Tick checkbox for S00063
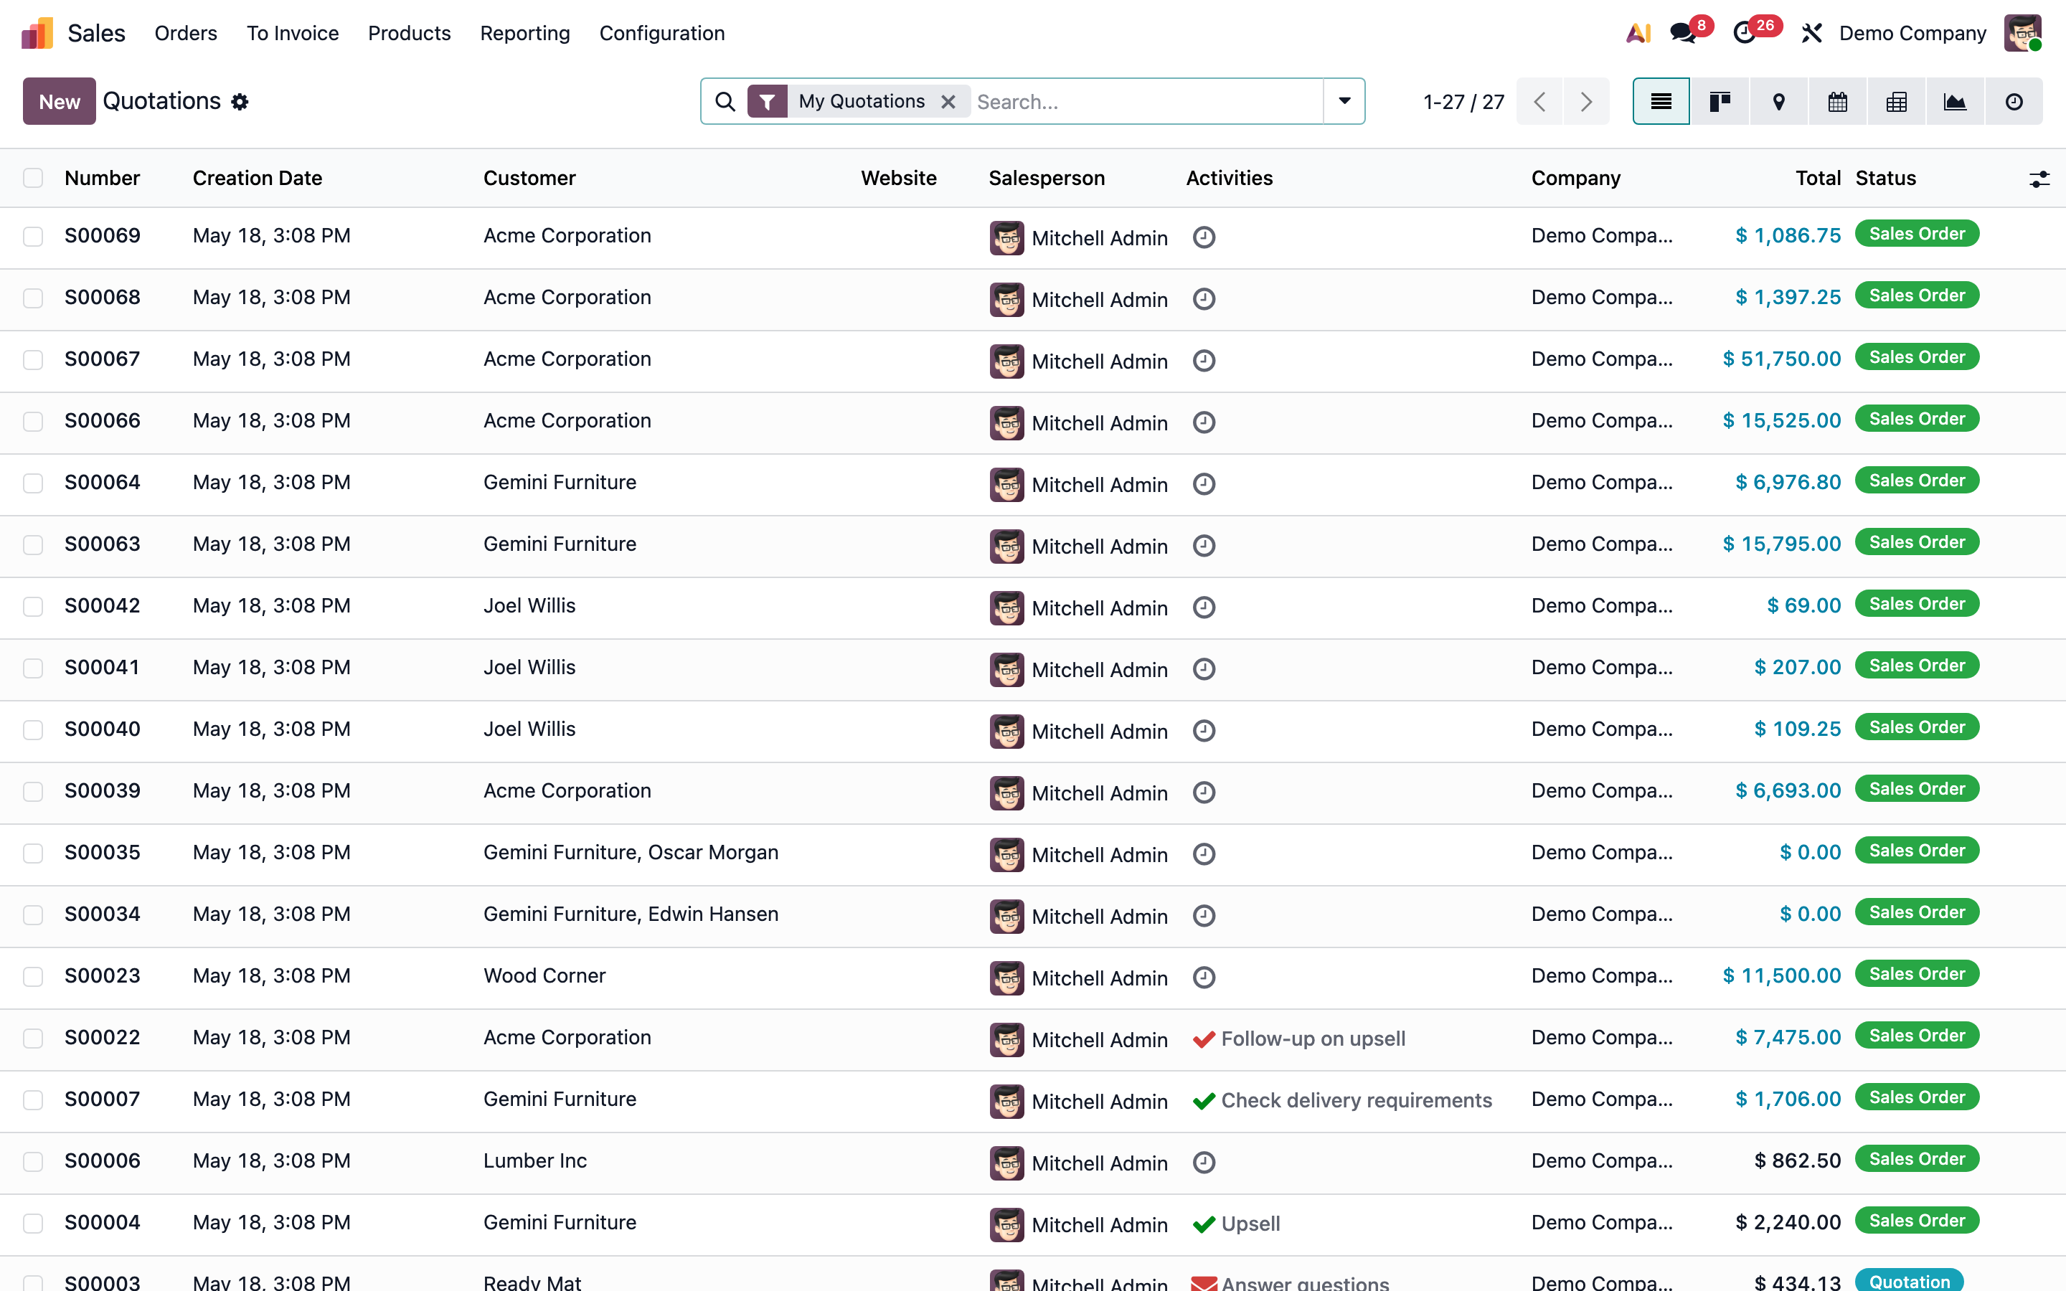The image size is (2066, 1291). tap(33, 545)
